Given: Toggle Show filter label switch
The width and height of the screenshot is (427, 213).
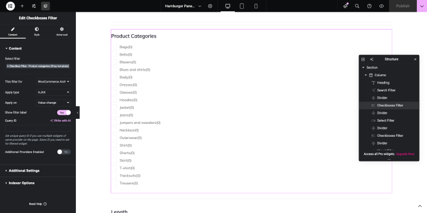Looking at the screenshot, I should 64,113.
